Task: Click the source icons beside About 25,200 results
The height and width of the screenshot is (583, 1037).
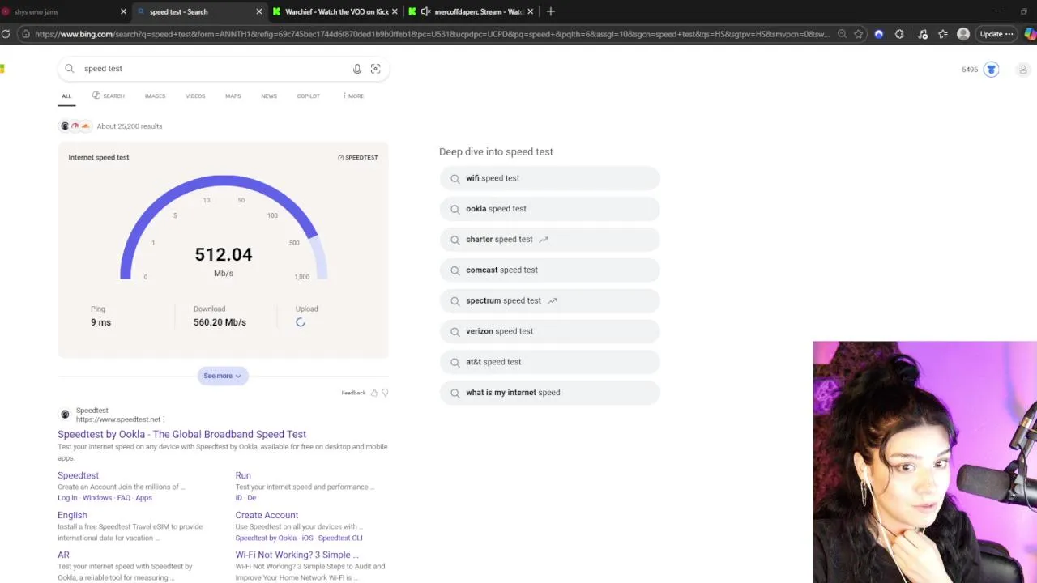Action: (75, 126)
